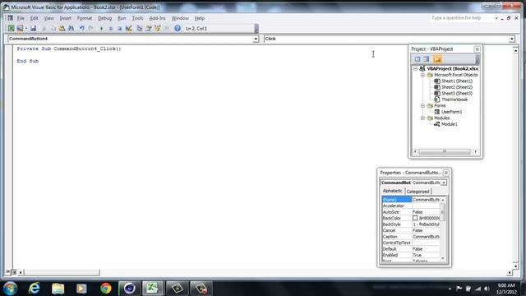Click the BackColor color swatch
The height and width of the screenshot is (296, 526).
(415, 218)
